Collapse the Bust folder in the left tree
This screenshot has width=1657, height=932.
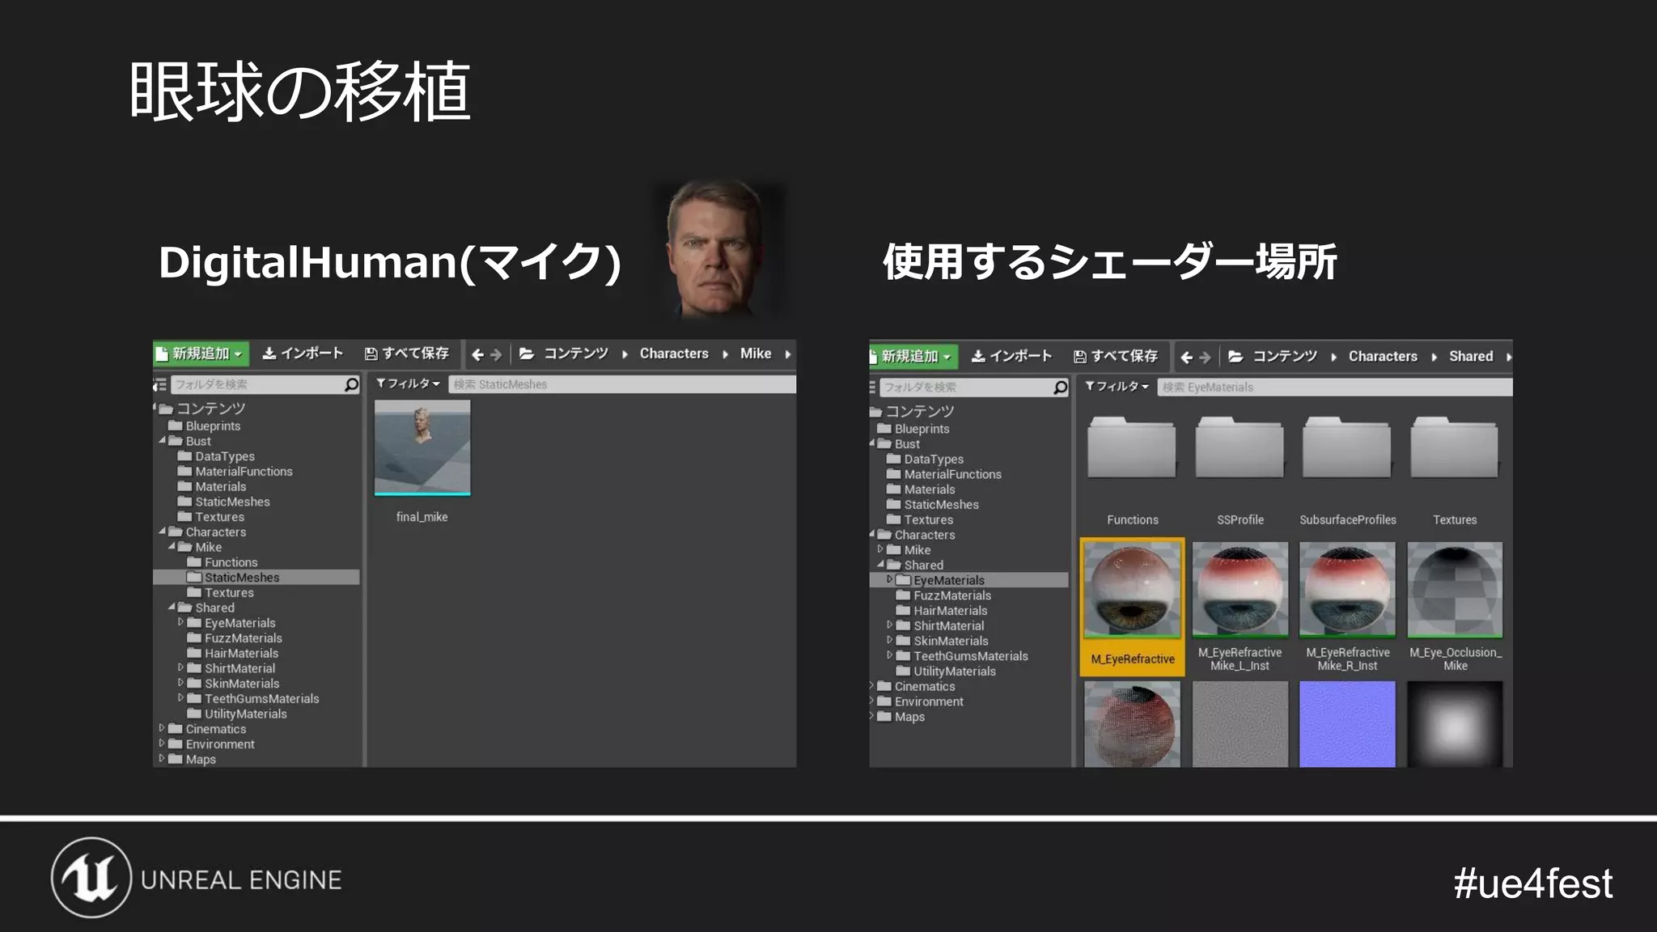[162, 441]
